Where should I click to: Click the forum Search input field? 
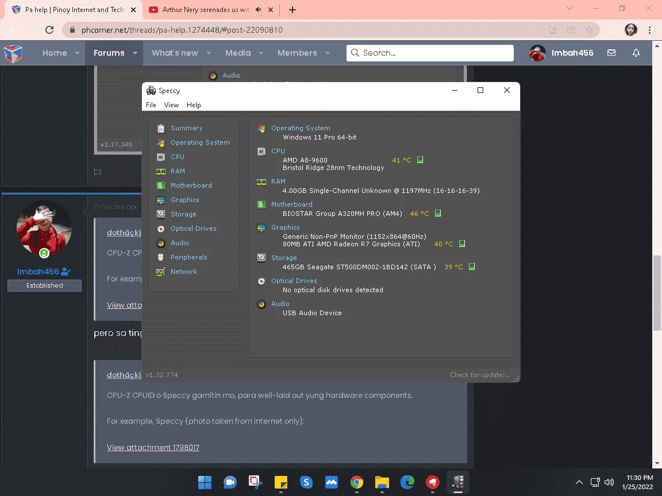(x=430, y=53)
